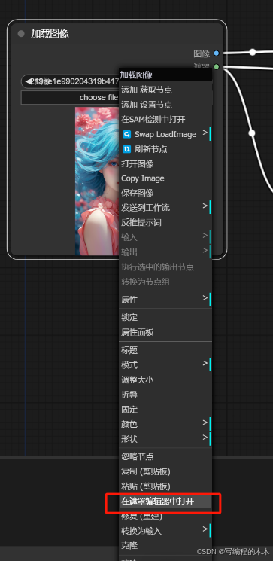
Task: Click the image filename selector field
Action: click(70, 81)
